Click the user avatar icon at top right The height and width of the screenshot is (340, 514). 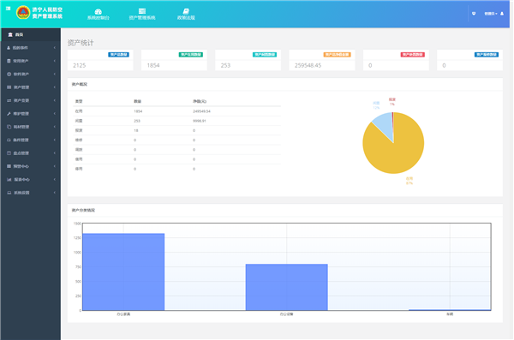coord(502,14)
